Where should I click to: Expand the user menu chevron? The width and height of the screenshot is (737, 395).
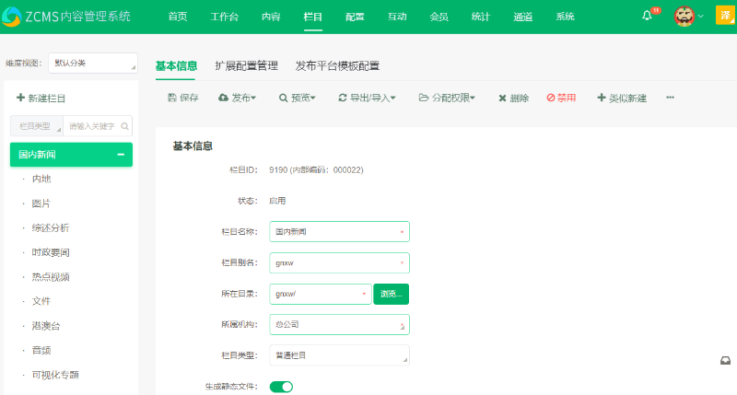click(x=701, y=17)
